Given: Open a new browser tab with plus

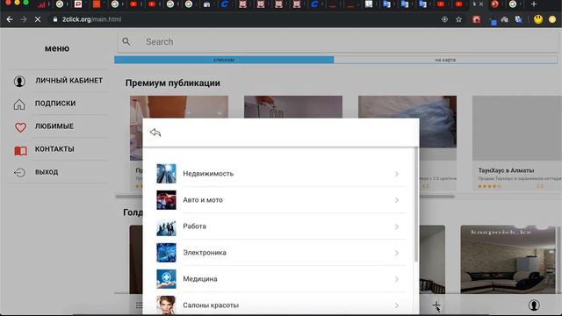Looking at the screenshot, I should click(x=534, y=4).
